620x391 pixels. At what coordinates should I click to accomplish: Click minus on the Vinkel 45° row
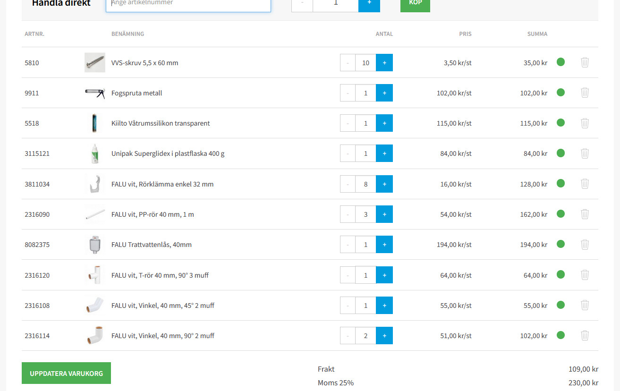(x=348, y=306)
